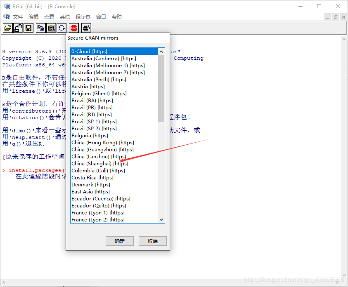The image size is (348, 287).
Task: Select Belgium (Ghent) mirror
Action: click(114, 94)
